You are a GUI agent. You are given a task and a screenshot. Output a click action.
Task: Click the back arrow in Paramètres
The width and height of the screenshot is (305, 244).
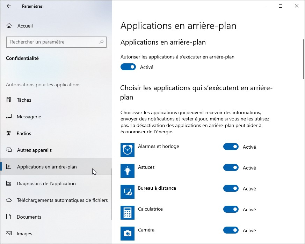[9, 6]
